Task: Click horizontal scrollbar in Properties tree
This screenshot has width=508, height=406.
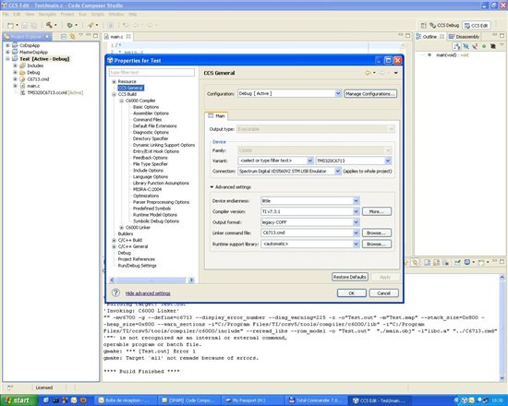Action: tap(151, 281)
